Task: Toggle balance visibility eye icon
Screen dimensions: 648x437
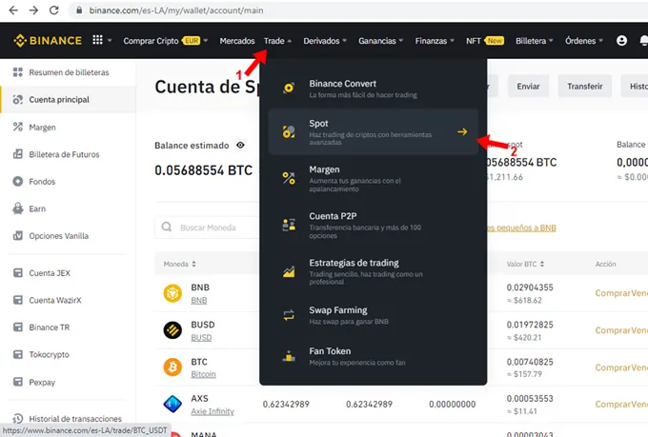Action: point(240,146)
